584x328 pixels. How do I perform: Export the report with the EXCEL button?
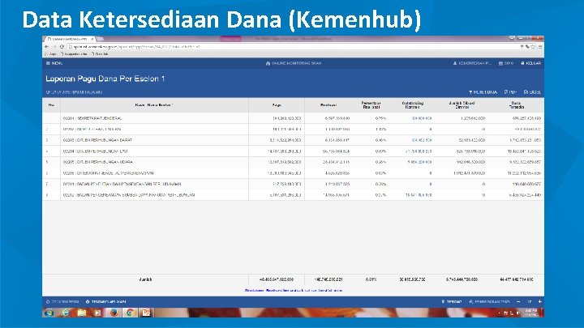tap(533, 92)
